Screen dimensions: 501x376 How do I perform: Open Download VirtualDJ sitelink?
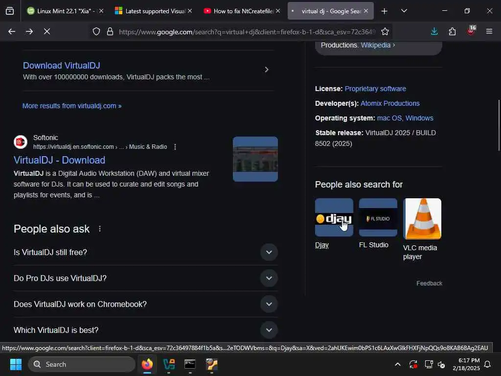click(61, 66)
